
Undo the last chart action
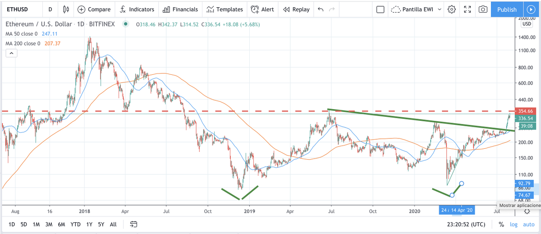[x=321, y=9]
